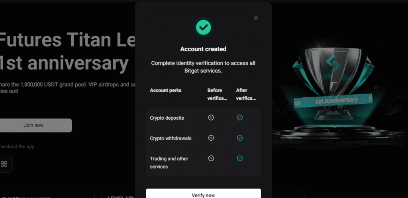408x198 pixels.
Task: Click Crypto deposits after-verification check icon
Action: (240, 118)
